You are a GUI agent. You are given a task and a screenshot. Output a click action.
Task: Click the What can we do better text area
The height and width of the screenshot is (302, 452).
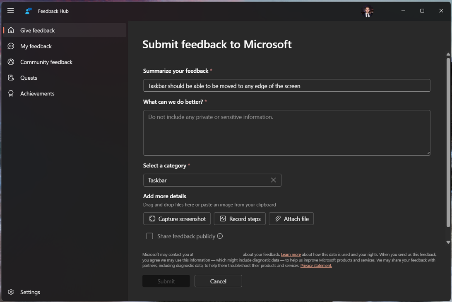click(286, 133)
